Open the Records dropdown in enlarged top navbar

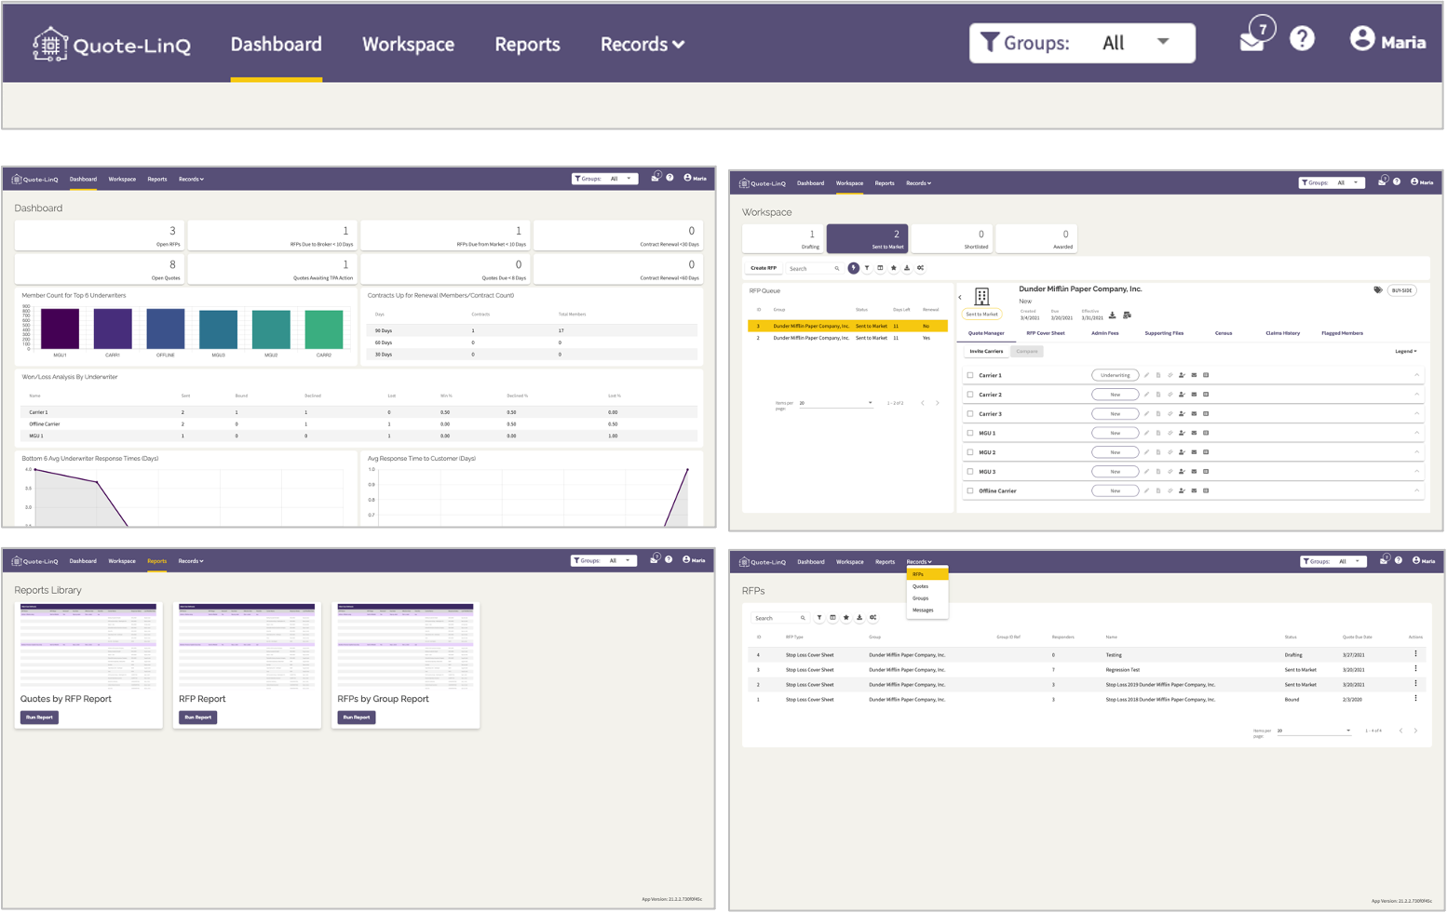pos(642,44)
